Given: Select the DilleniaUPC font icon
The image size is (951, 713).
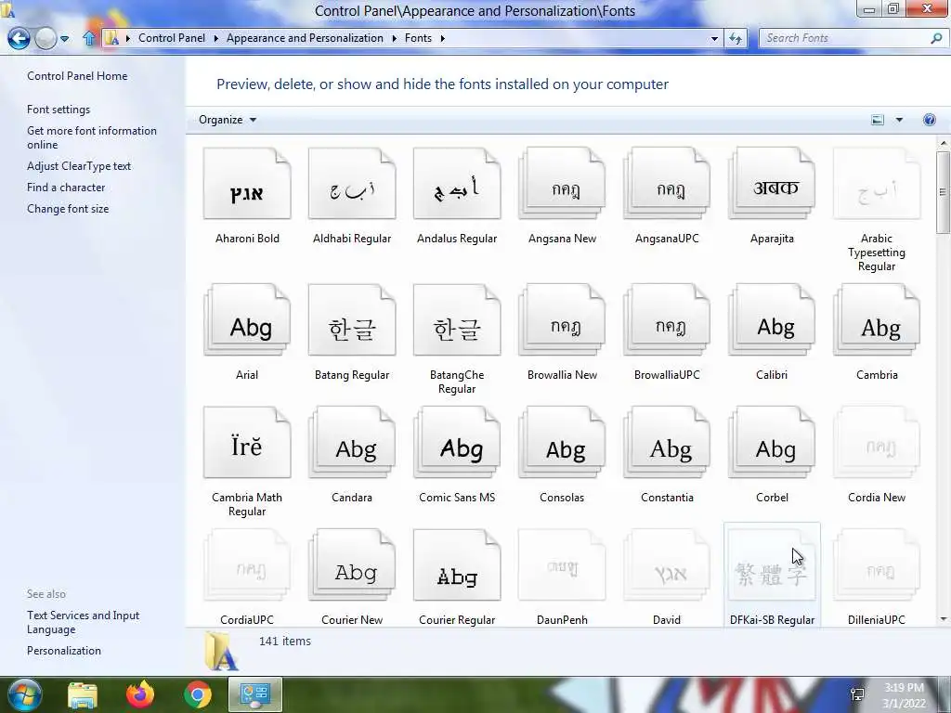Looking at the screenshot, I should 877,565.
